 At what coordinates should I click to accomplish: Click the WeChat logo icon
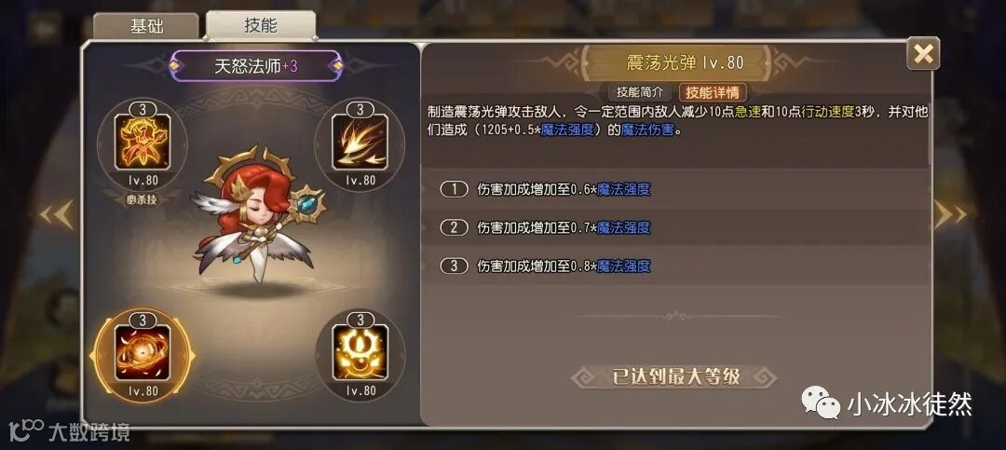[x=821, y=402]
